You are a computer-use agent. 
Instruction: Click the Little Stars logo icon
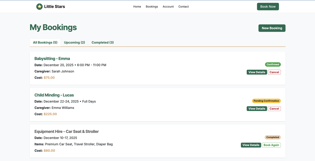pyautogui.click(x=39, y=6)
